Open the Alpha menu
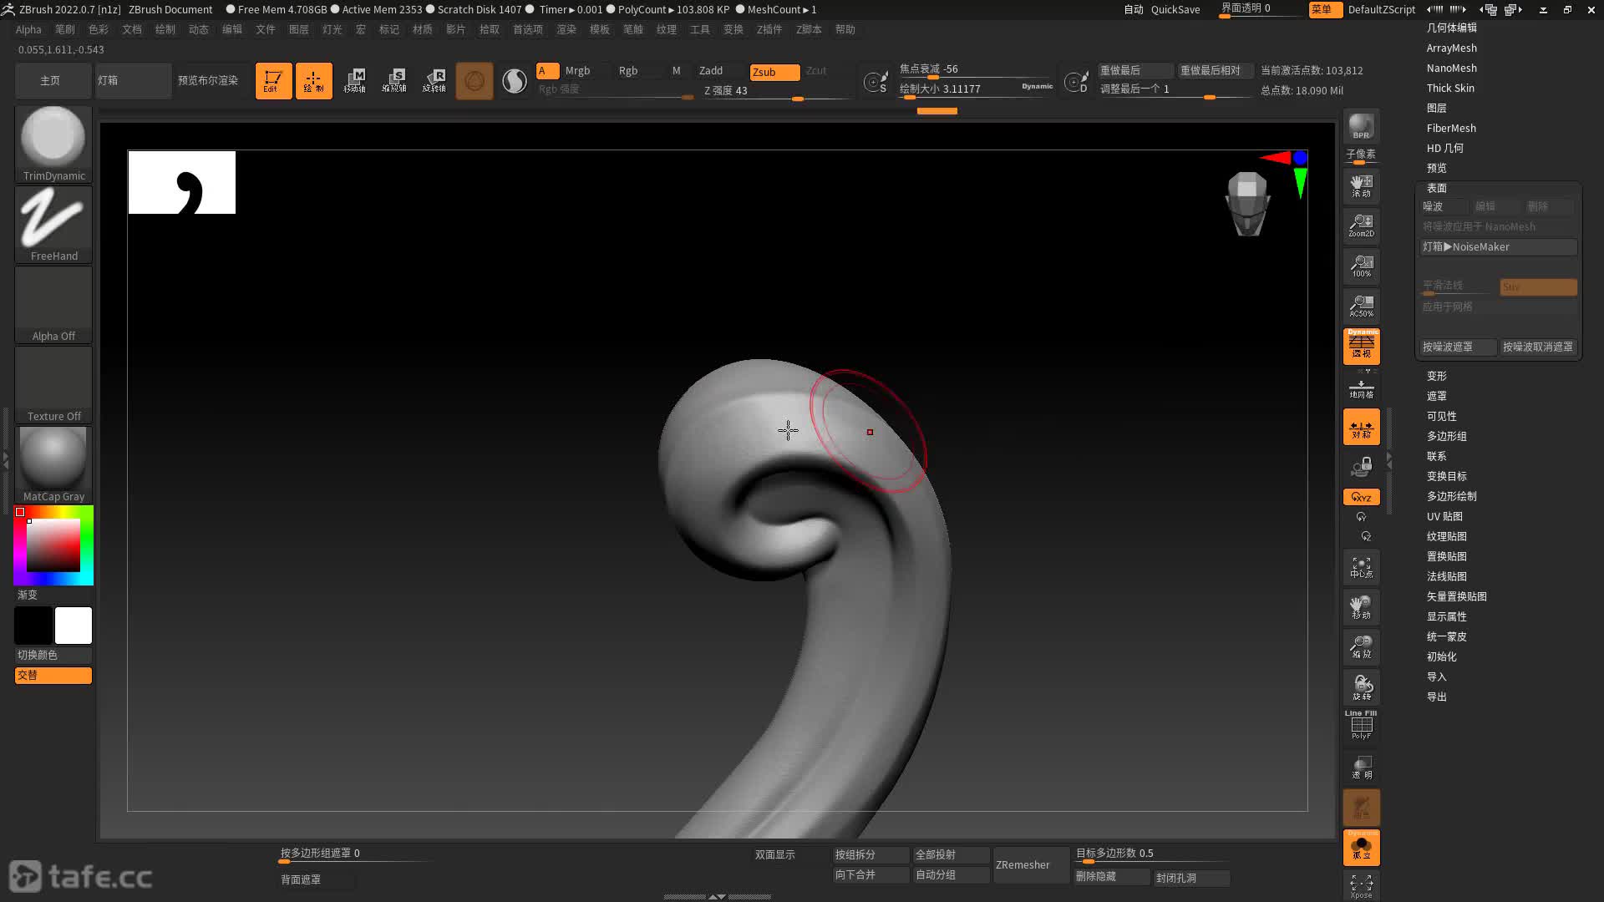 coord(28,29)
